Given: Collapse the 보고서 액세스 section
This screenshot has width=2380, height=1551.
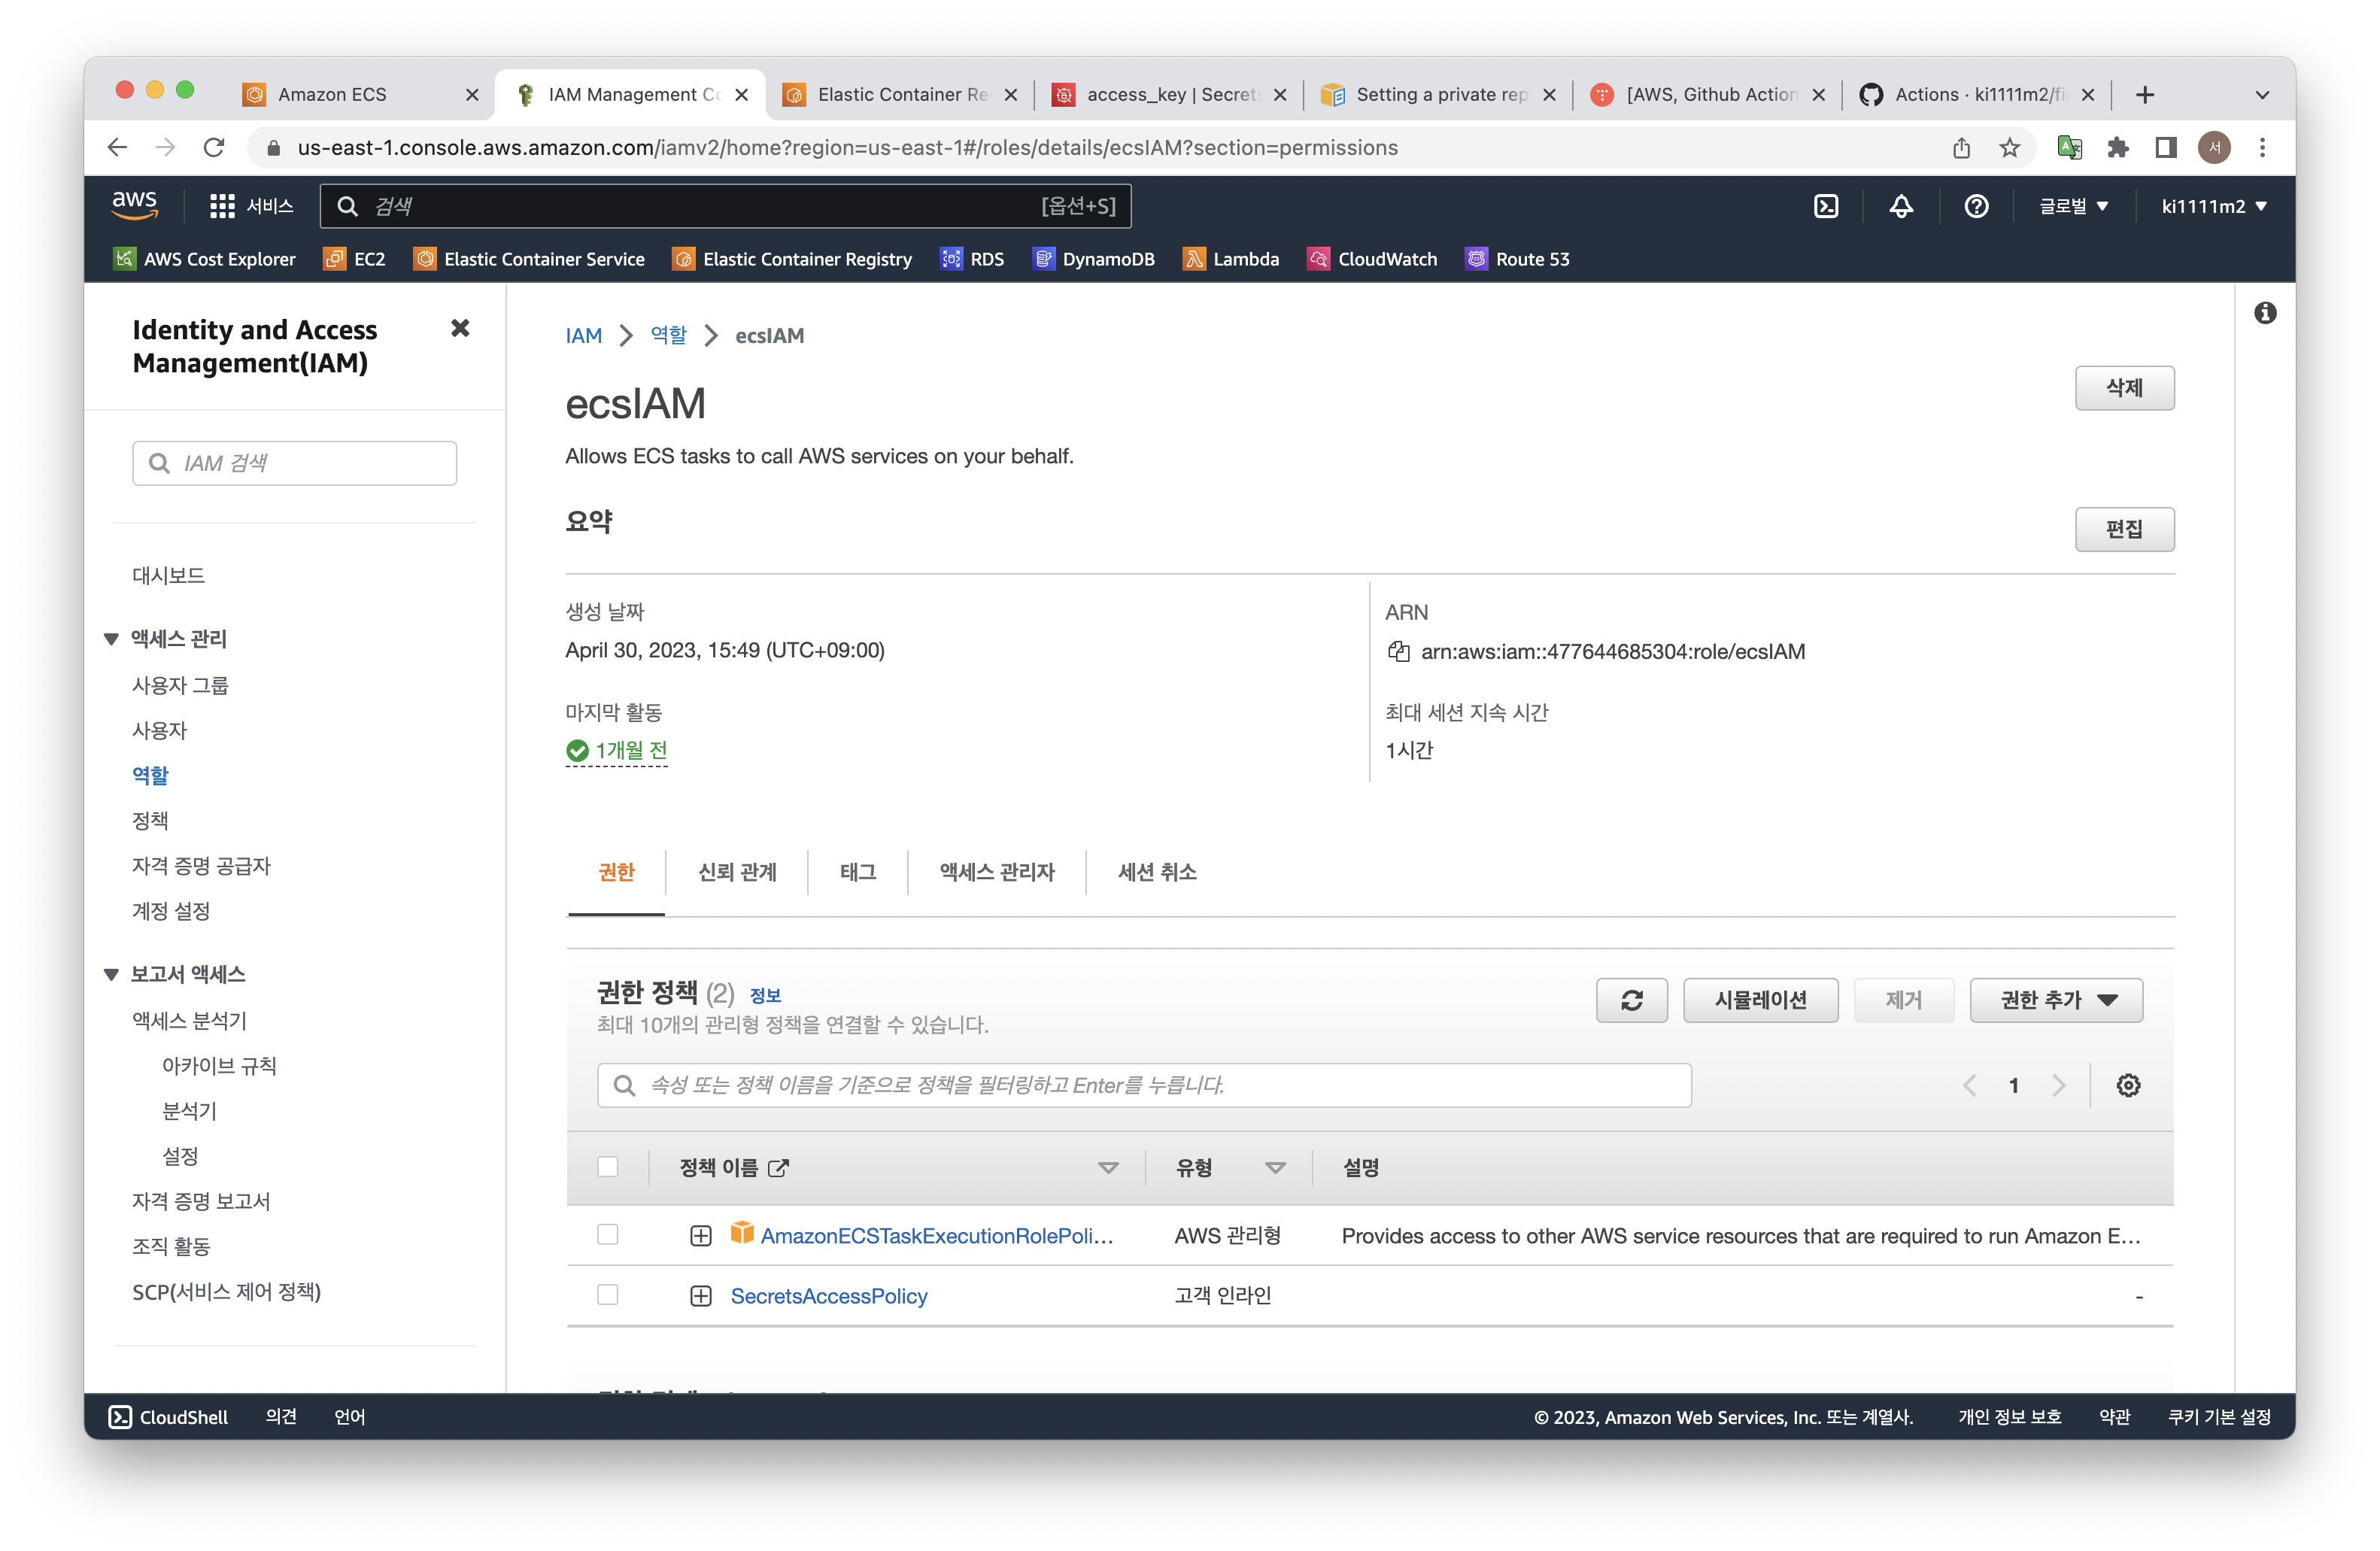Looking at the screenshot, I should tap(111, 974).
